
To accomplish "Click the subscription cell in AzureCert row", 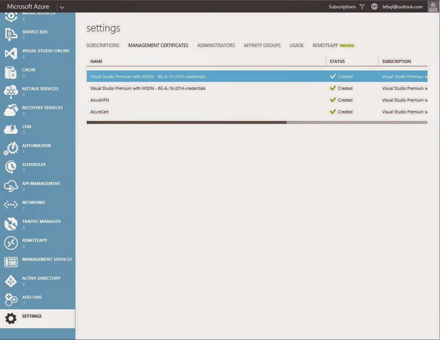I will [x=405, y=112].
